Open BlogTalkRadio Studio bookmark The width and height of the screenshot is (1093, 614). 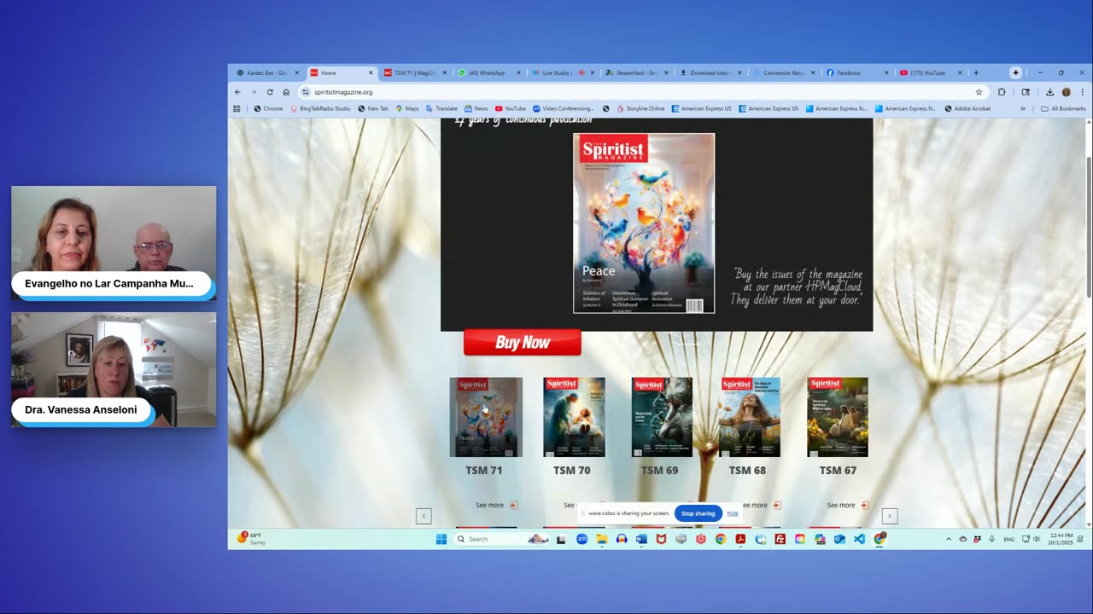pyautogui.click(x=320, y=108)
